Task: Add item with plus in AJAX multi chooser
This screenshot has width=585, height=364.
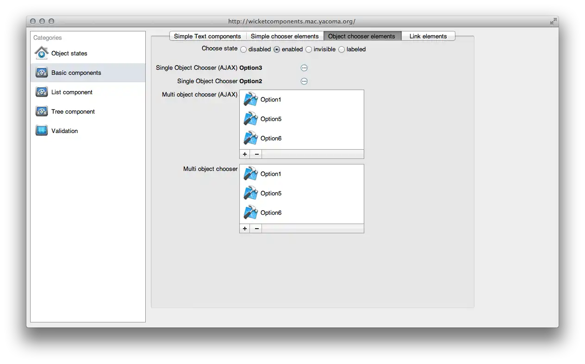Action: point(245,154)
